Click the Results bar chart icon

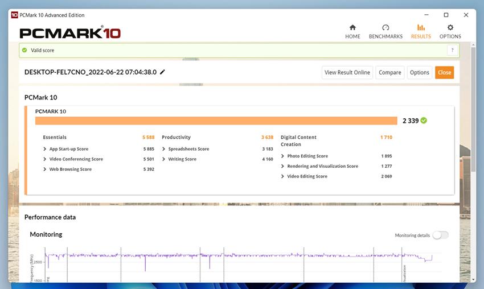point(421,27)
